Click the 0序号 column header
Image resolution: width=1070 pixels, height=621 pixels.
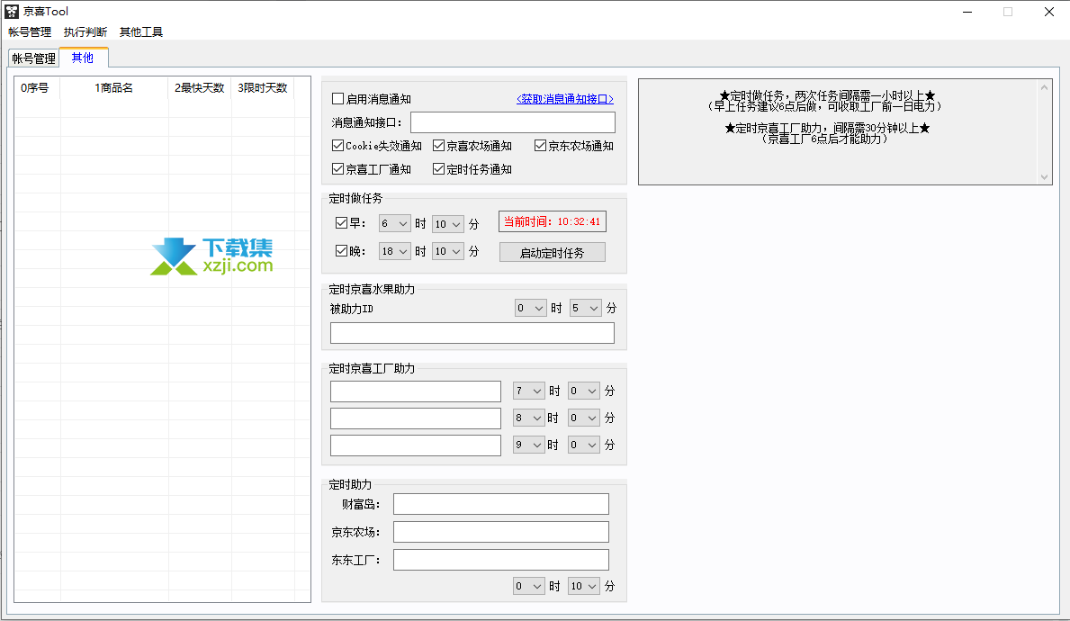38,88
